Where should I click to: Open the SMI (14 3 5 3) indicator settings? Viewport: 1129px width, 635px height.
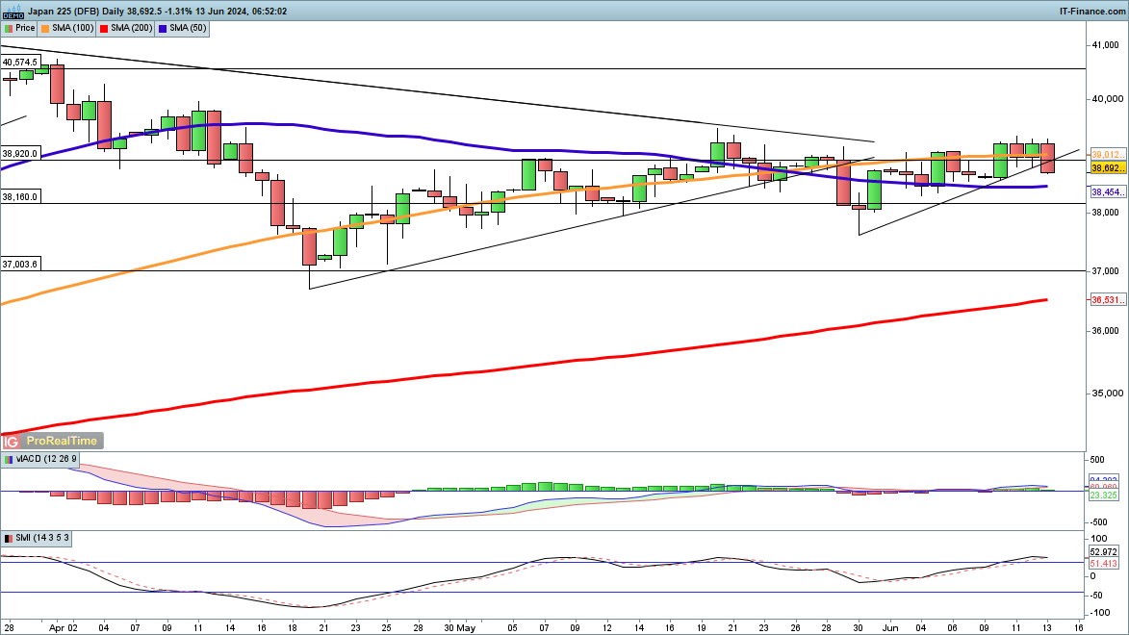[41, 537]
